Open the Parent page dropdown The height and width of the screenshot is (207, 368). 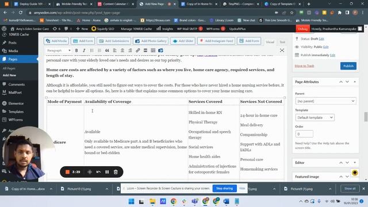tap(325, 101)
